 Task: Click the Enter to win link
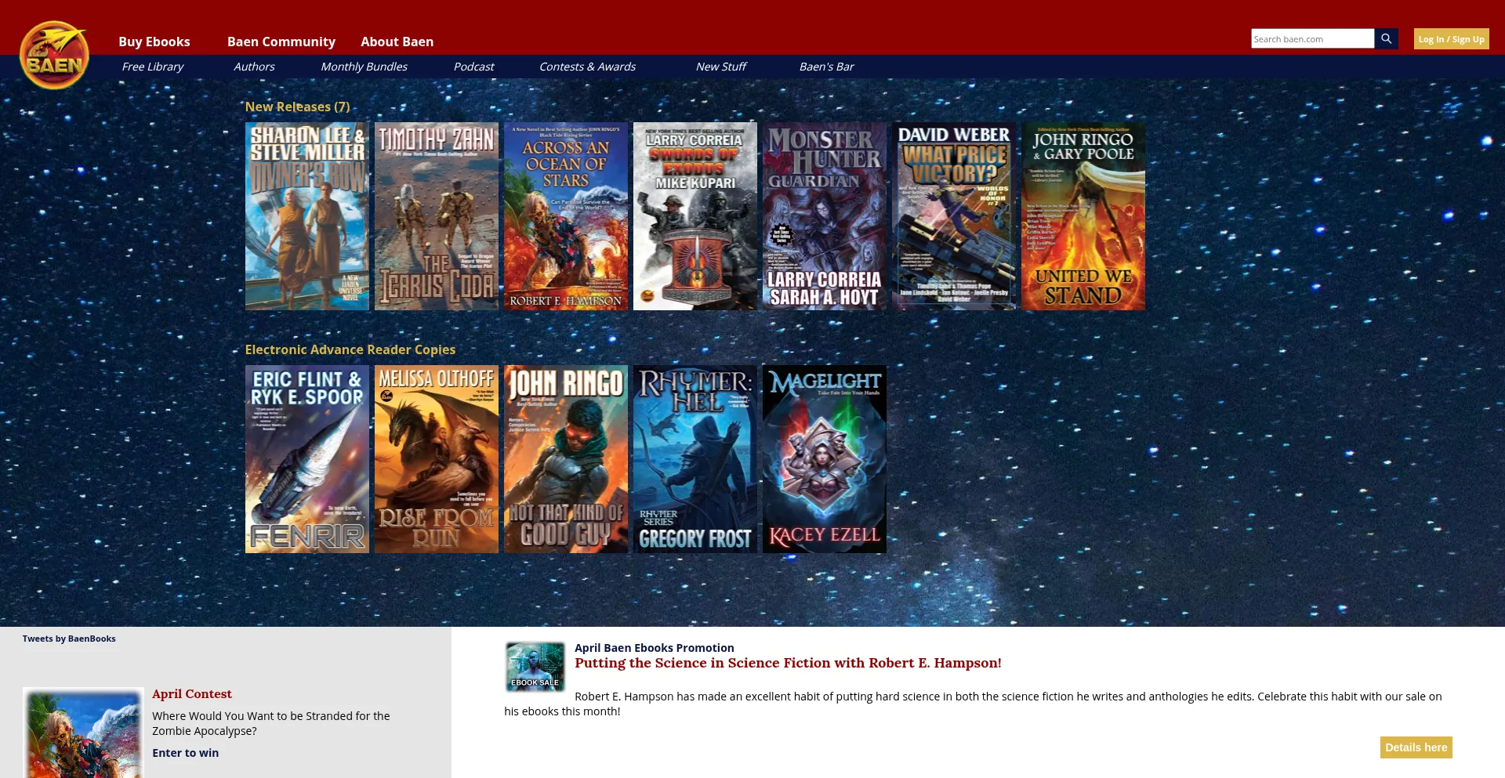[186, 753]
